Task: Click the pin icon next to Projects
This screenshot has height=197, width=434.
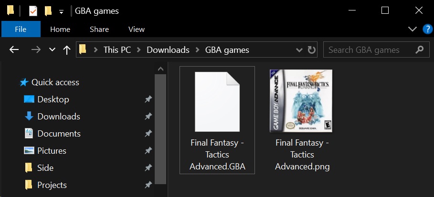Action: [148, 185]
